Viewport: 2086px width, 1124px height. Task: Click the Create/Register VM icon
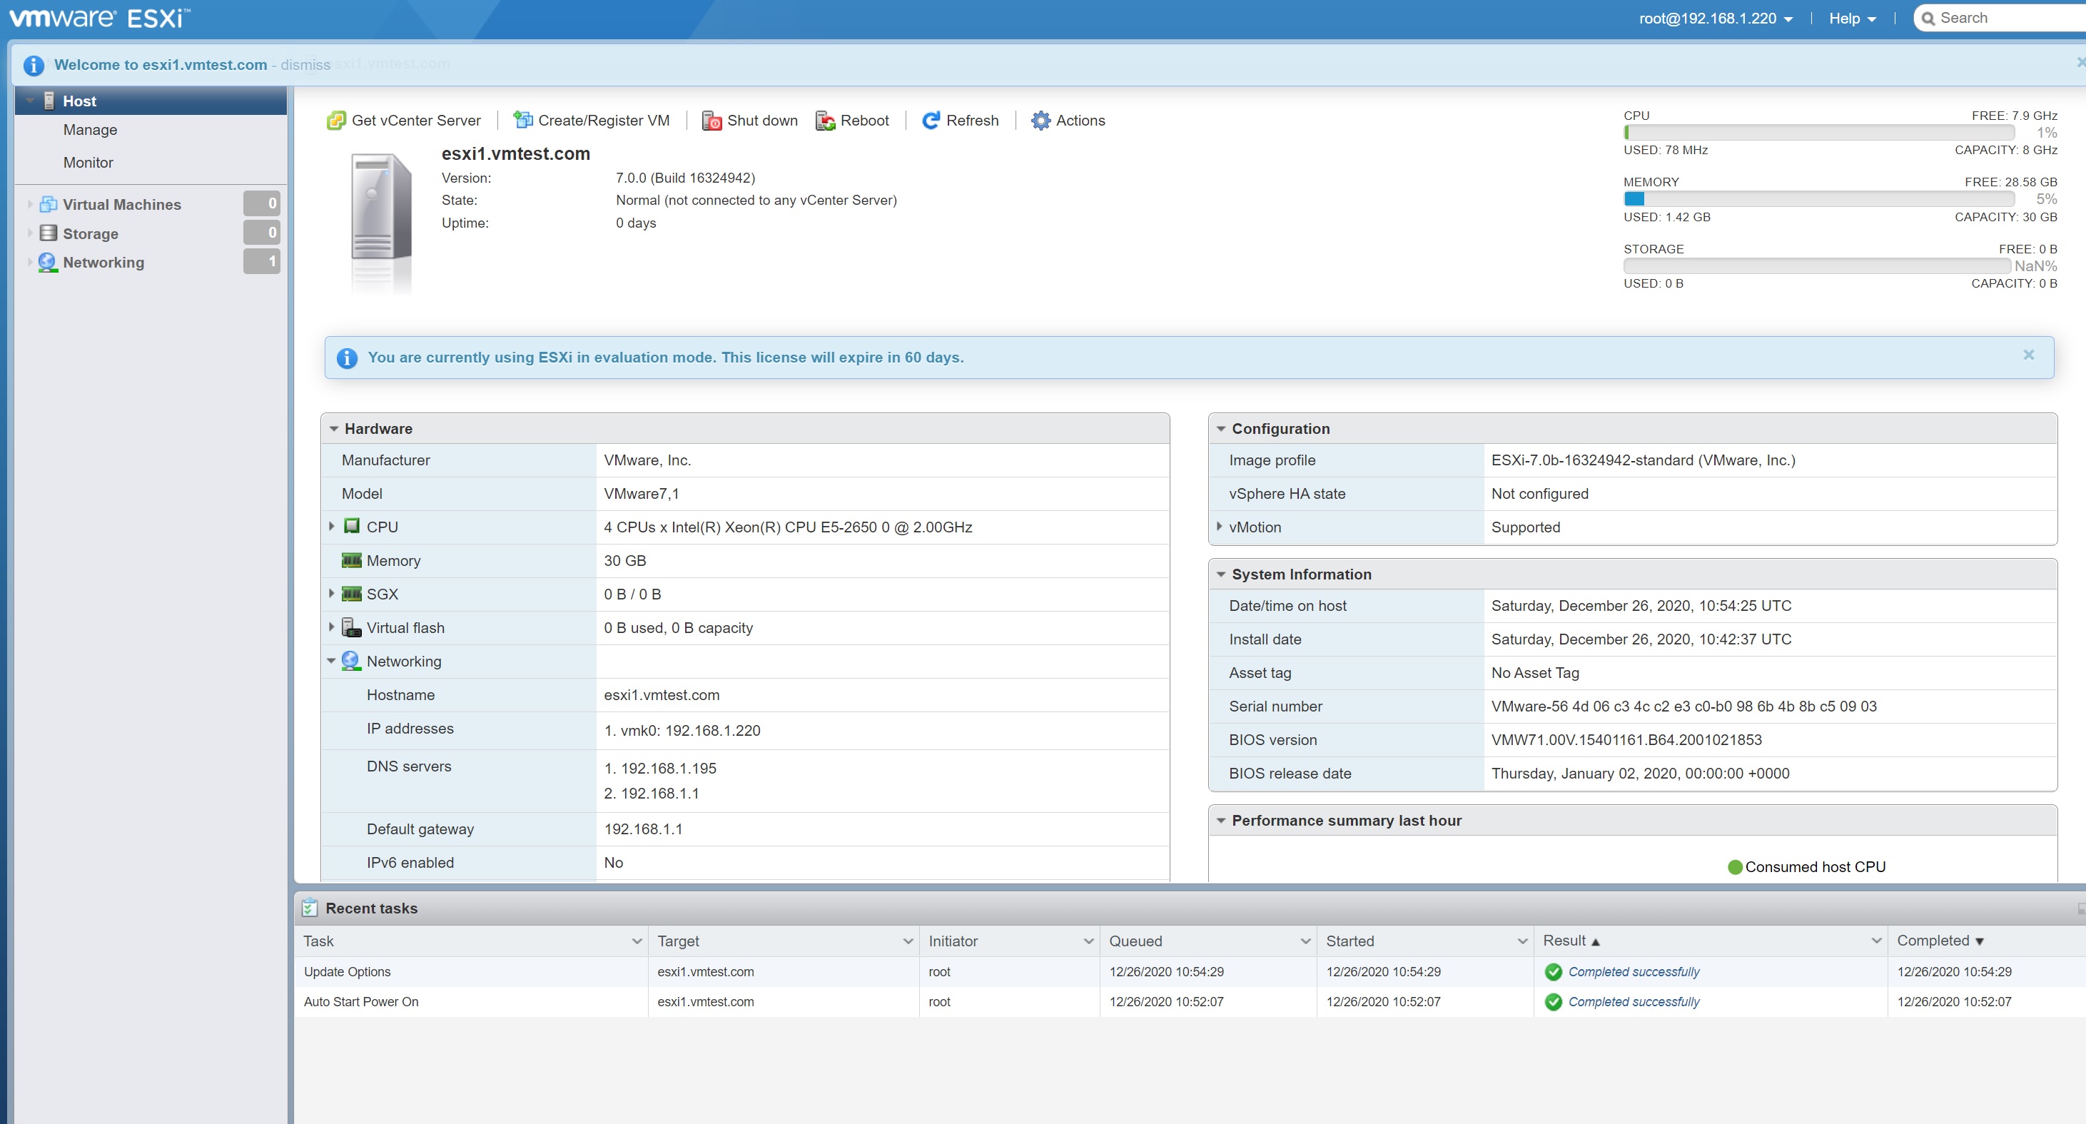523,121
